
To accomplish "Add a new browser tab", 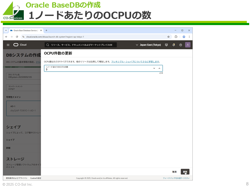I will [x=46, y=30].
